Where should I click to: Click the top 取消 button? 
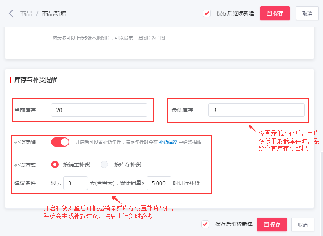point(307,13)
